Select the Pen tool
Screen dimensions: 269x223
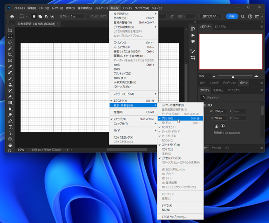click(x=10, y=121)
